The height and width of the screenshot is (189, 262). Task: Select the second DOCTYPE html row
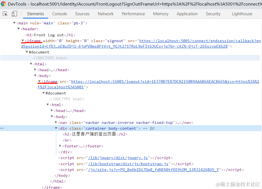coord(67,99)
